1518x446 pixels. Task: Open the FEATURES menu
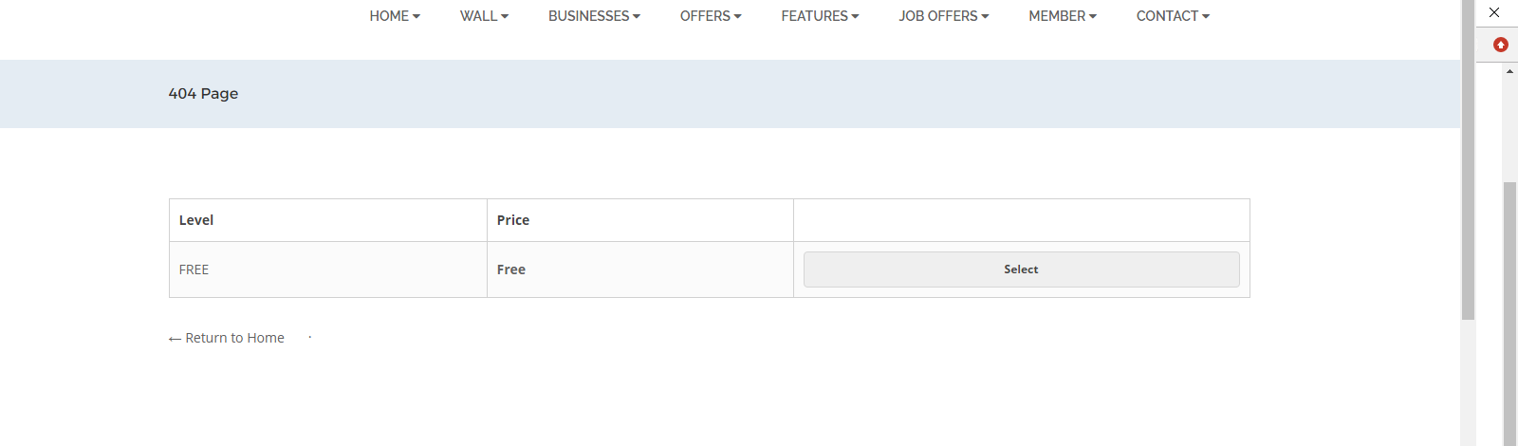820,16
